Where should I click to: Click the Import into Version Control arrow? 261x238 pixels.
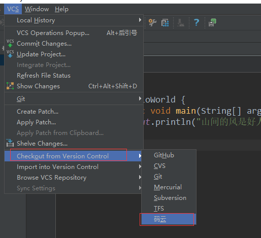click(x=140, y=166)
